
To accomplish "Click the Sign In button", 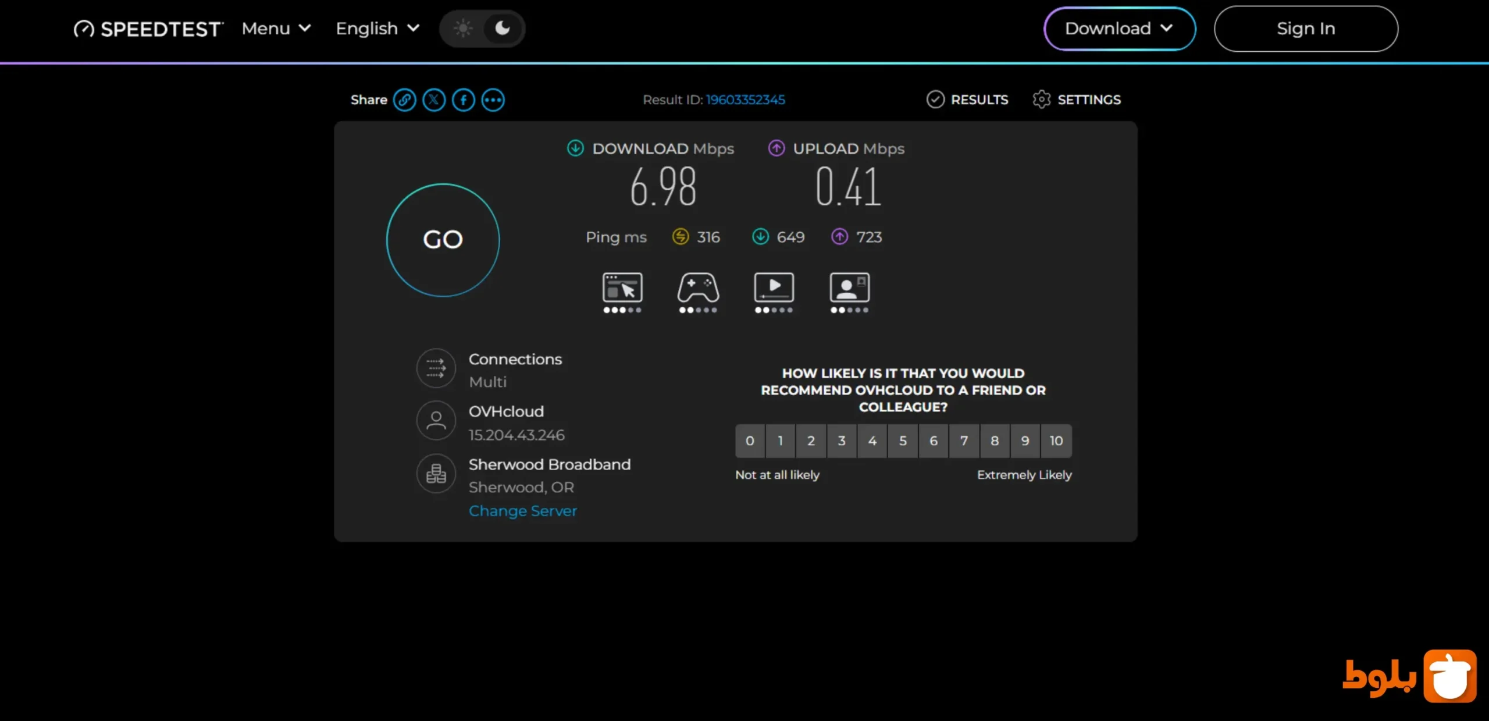I will pyautogui.click(x=1306, y=29).
